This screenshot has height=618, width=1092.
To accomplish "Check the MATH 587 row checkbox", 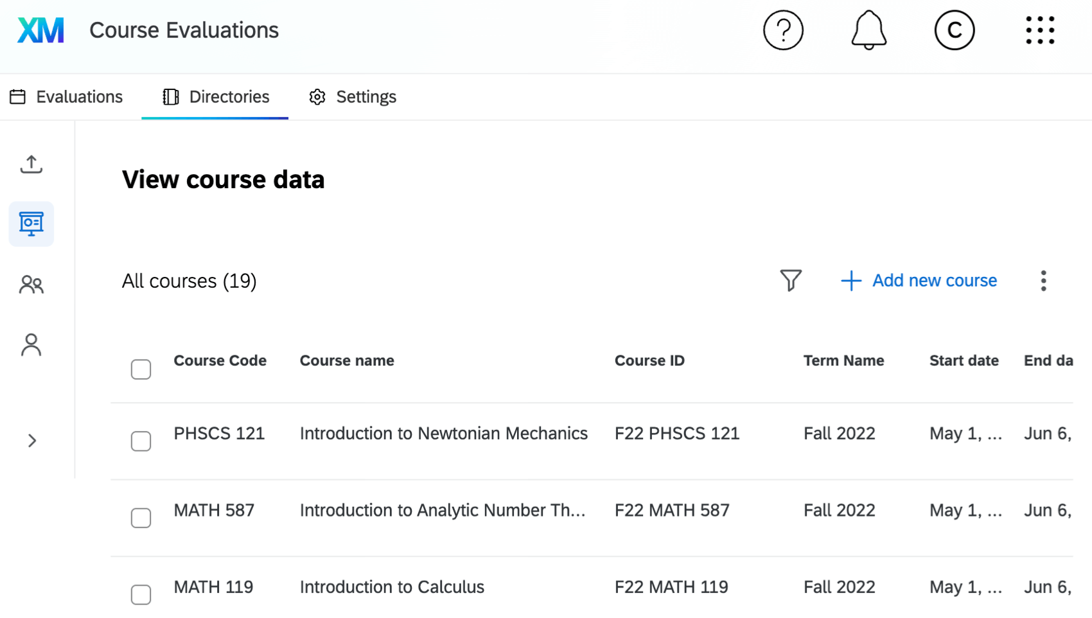I will tap(141, 518).
